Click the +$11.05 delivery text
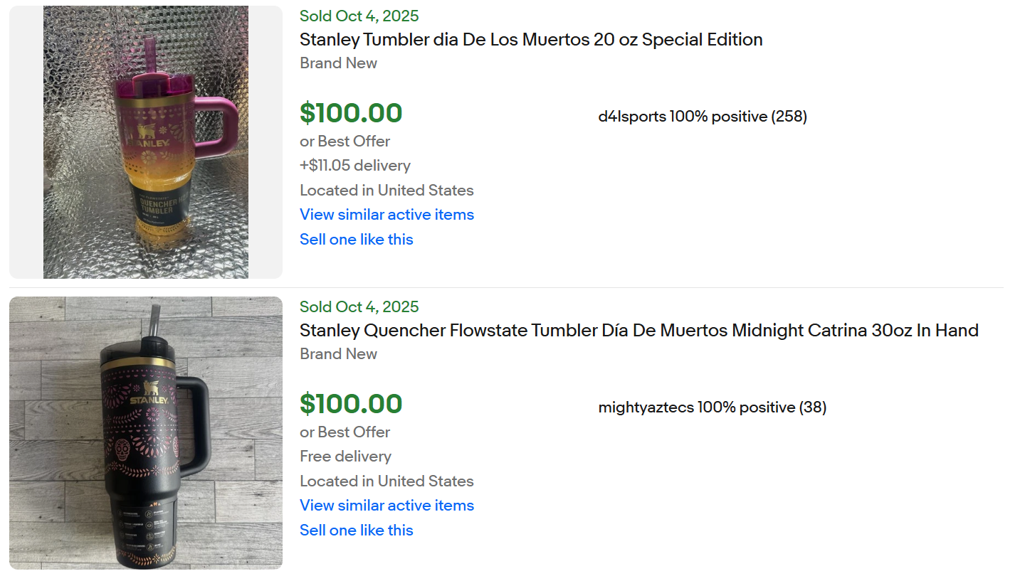1025x576 pixels. pyautogui.click(x=354, y=166)
